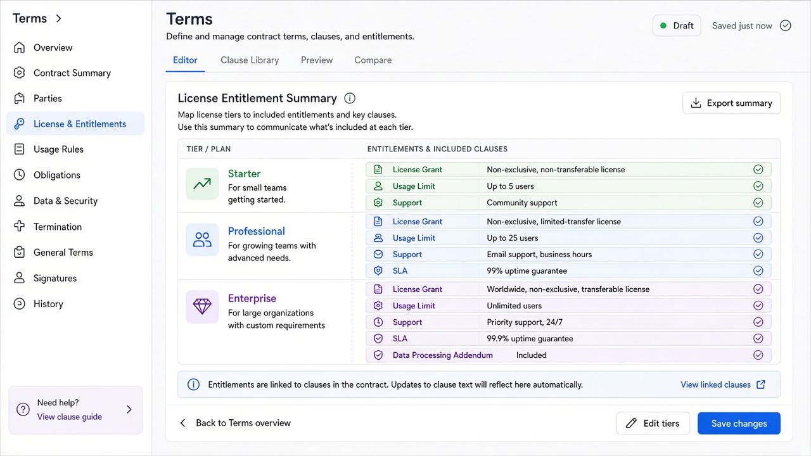Toggle the Data Processing Addendum checkmark
811x456 pixels.
point(758,355)
